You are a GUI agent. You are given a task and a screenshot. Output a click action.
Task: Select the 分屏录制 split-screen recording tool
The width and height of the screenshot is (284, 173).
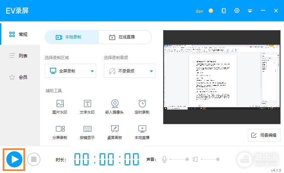[60, 132]
